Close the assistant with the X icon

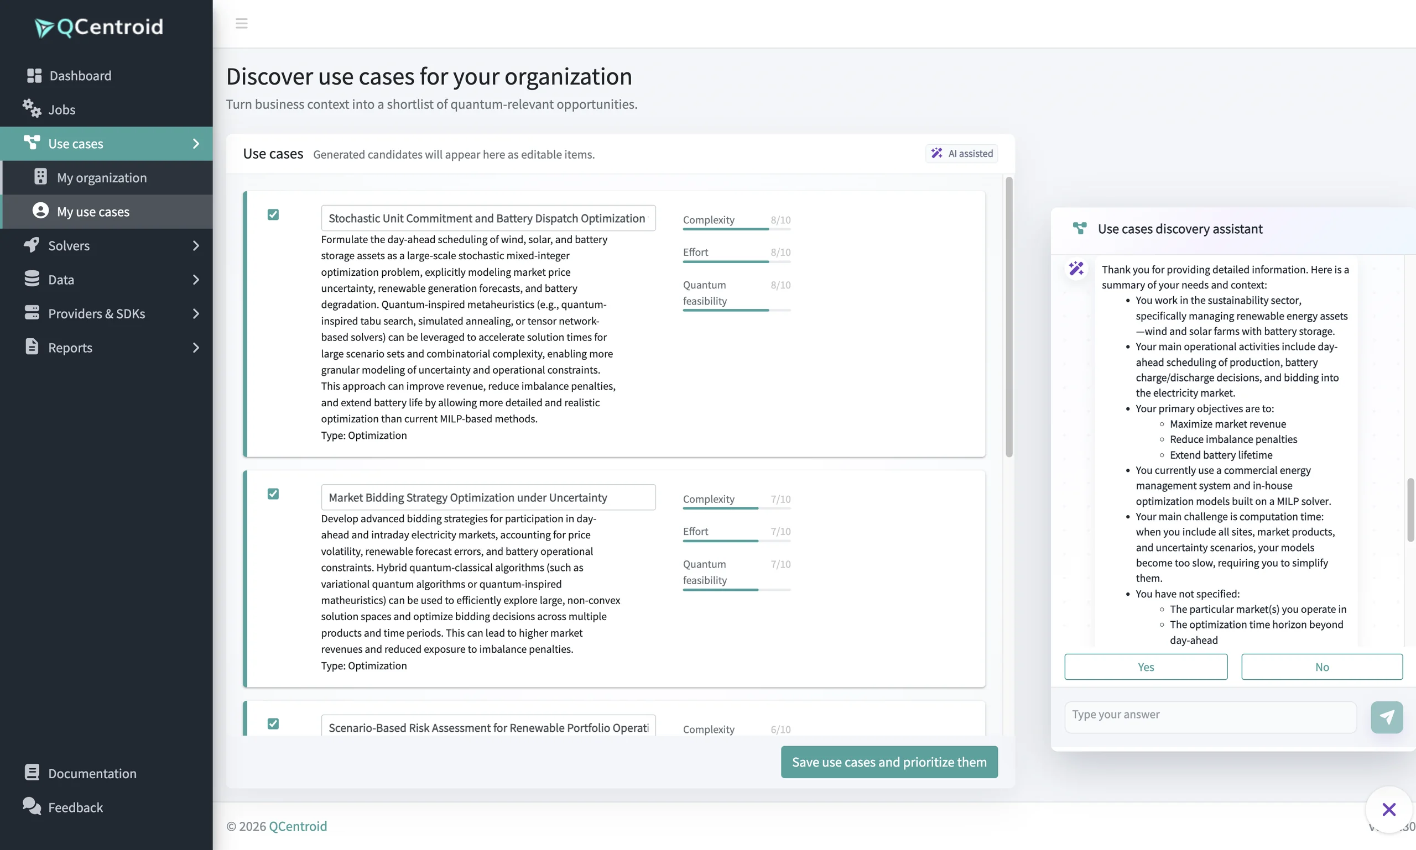(x=1388, y=809)
